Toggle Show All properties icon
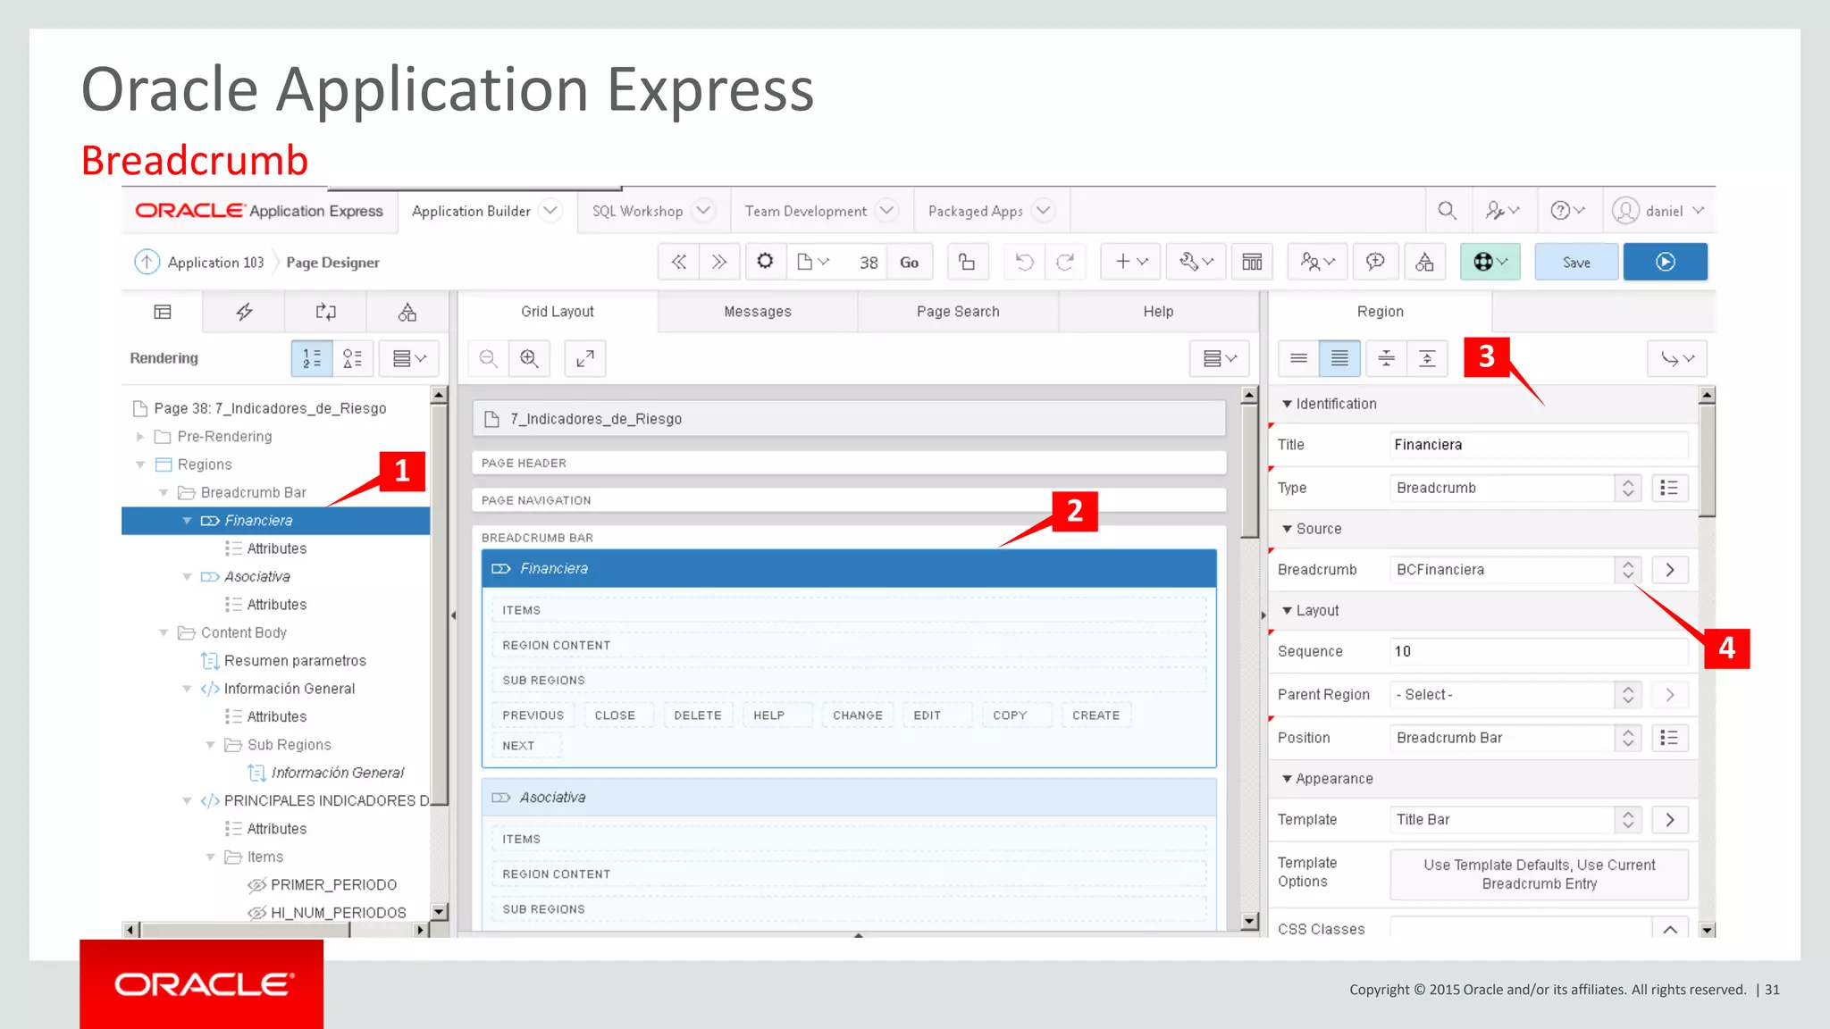1830x1029 pixels. [x=1339, y=358]
